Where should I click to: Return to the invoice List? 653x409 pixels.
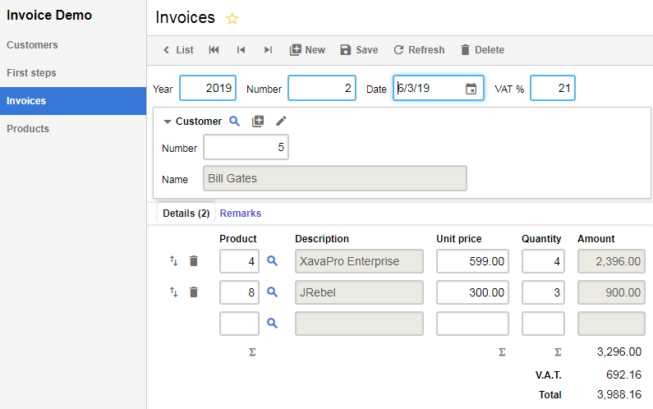click(177, 50)
